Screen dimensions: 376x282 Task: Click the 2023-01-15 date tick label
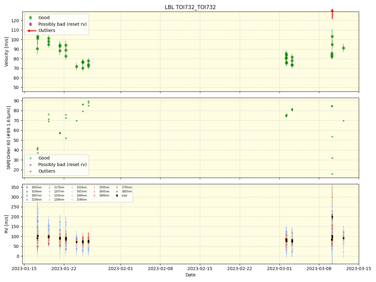tap(24, 269)
